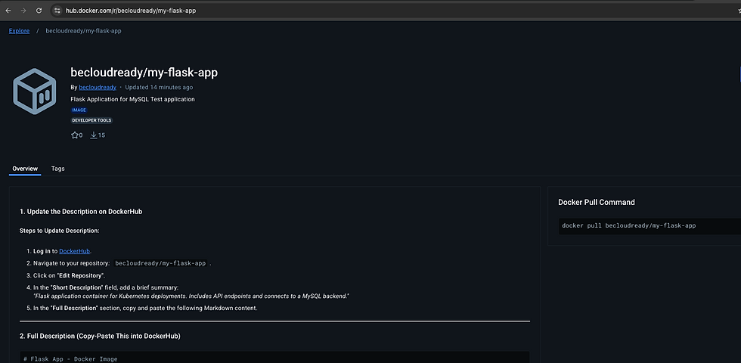
Task: Click heading '1. Update the Description on DockerHub'
Action: (x=81, y=212)
